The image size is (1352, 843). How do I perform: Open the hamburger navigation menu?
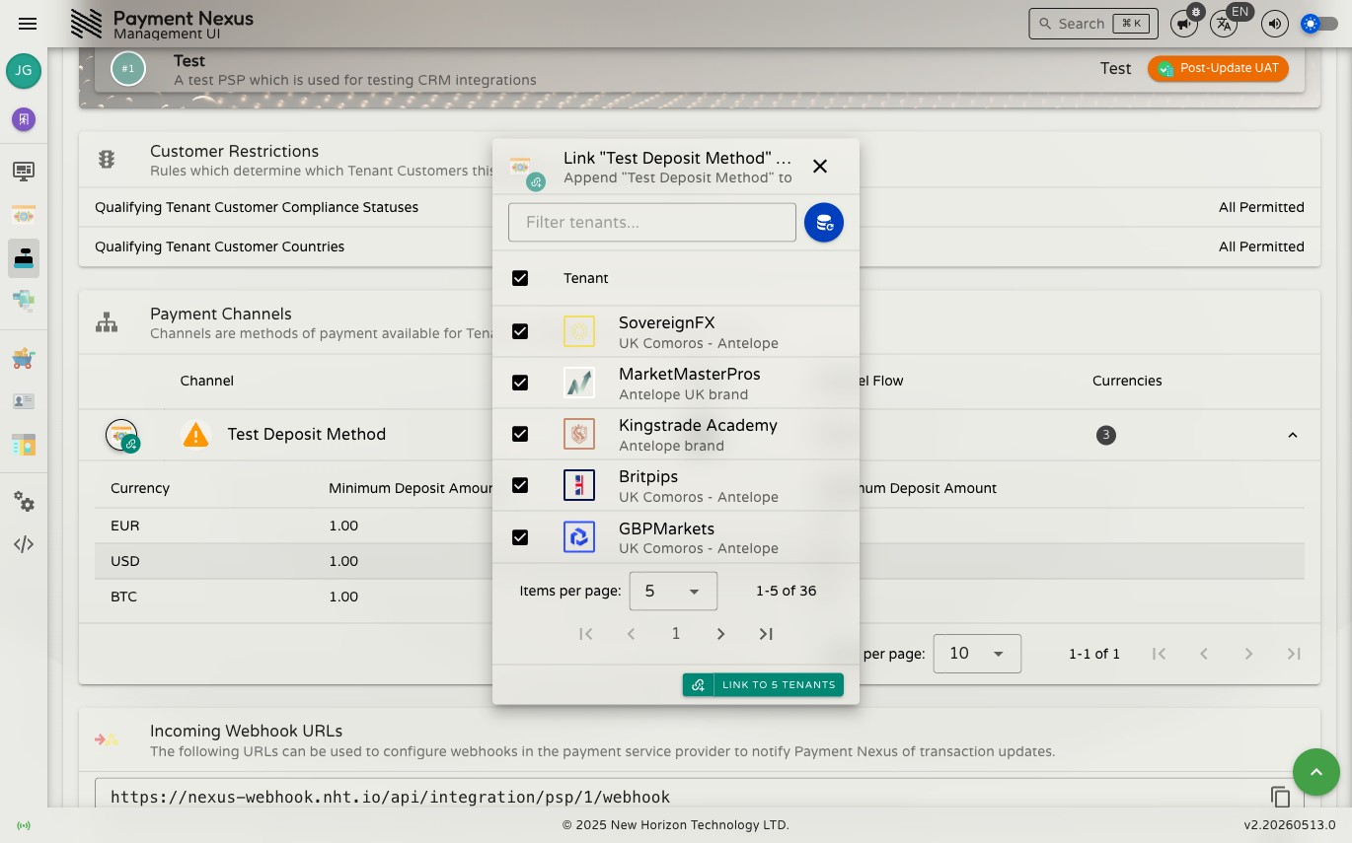point(28,24)
